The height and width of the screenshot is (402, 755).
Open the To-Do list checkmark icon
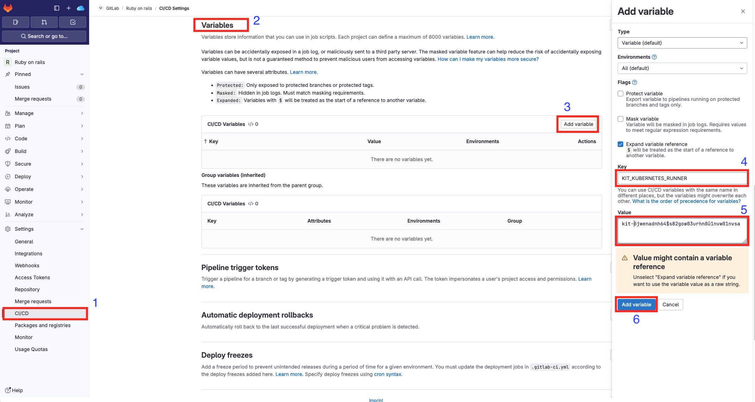73,22
